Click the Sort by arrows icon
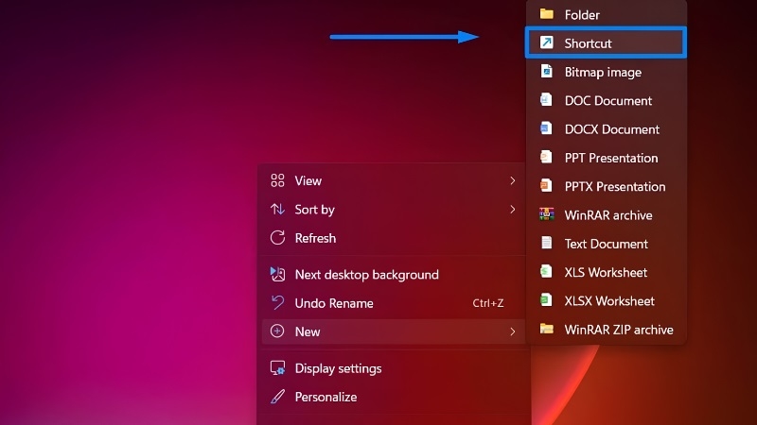The height and width of the screenshot is (425, 757). click(277, 209)
